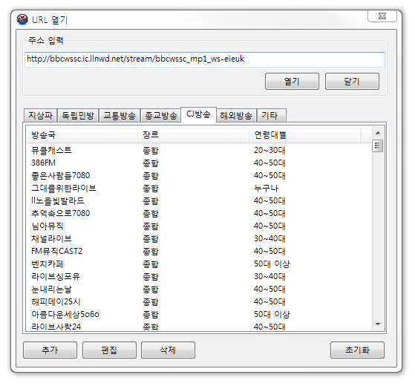415x389 pixels.
Task: Close the URL 열기 dialog window
Action: click(x=382, y=16)
